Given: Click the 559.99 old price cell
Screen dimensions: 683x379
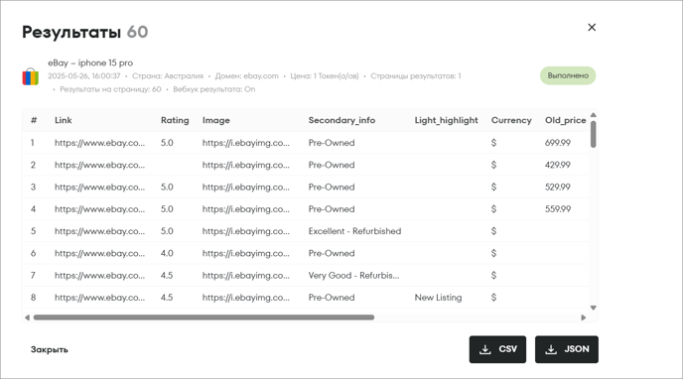Looking at the screenshot, I should click(x=558, y=209).
